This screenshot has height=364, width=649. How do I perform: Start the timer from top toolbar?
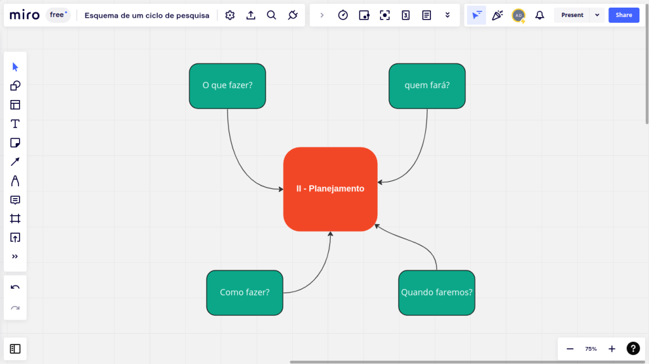tap(343, 15)
